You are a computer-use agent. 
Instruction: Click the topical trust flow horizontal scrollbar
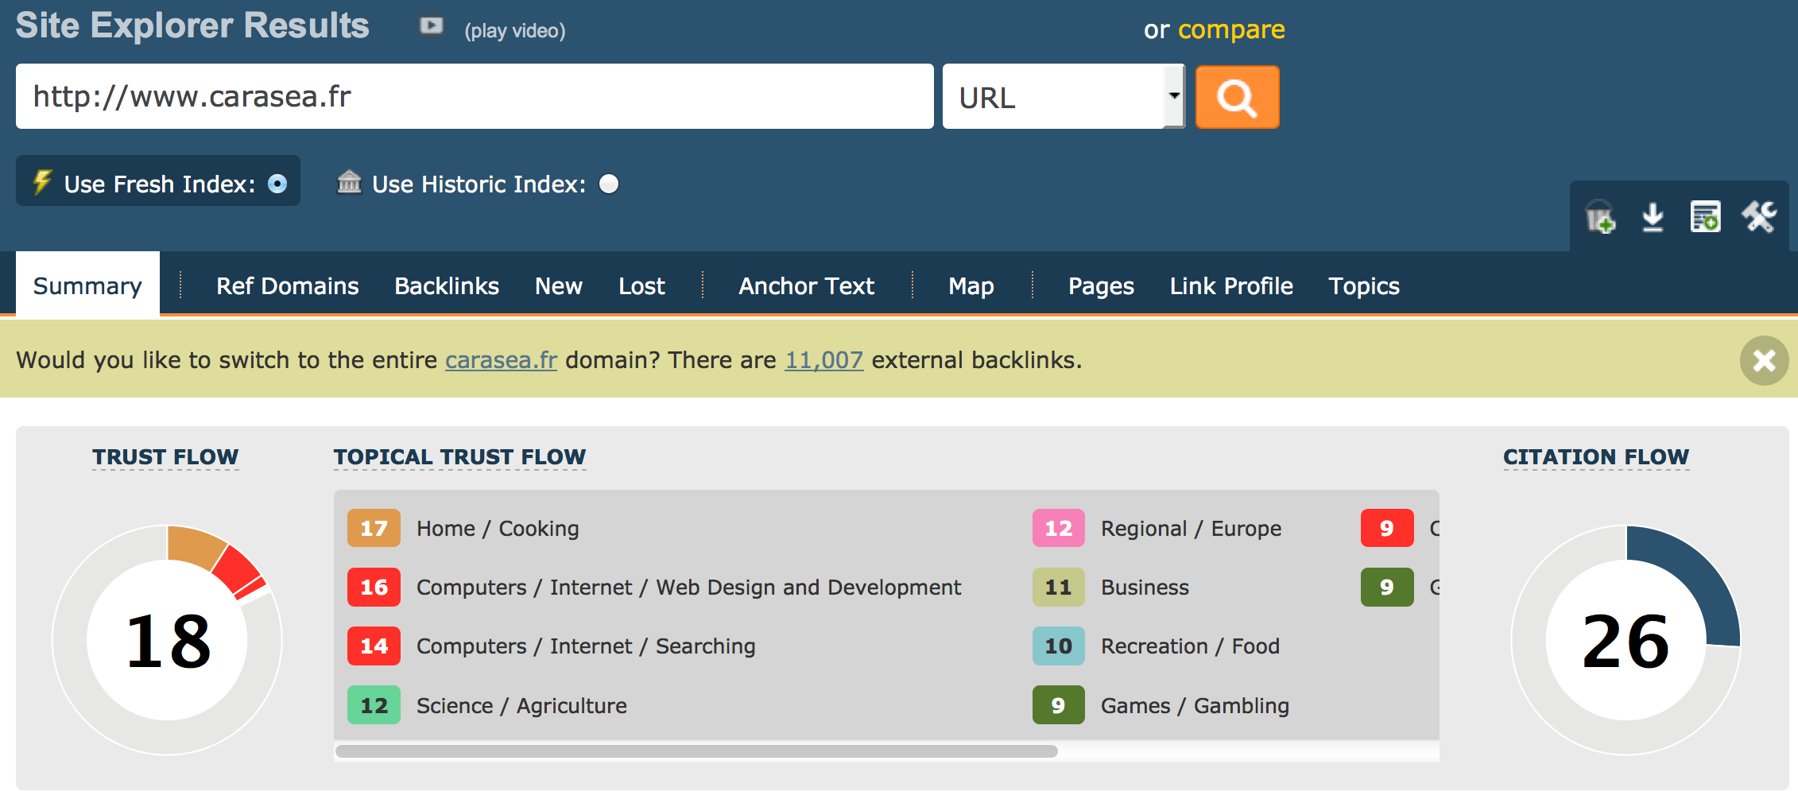click(696, 751)
